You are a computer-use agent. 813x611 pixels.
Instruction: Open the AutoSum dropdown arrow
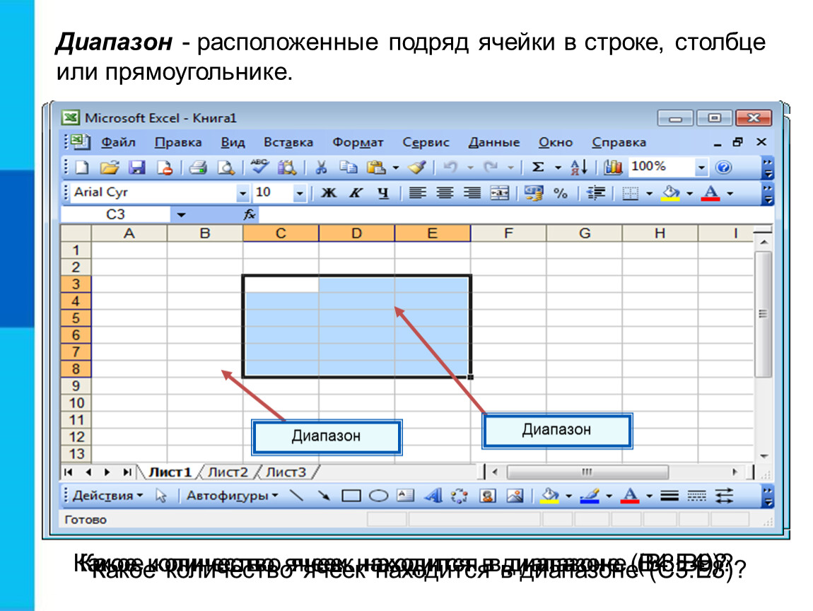[x=558, y=168]
